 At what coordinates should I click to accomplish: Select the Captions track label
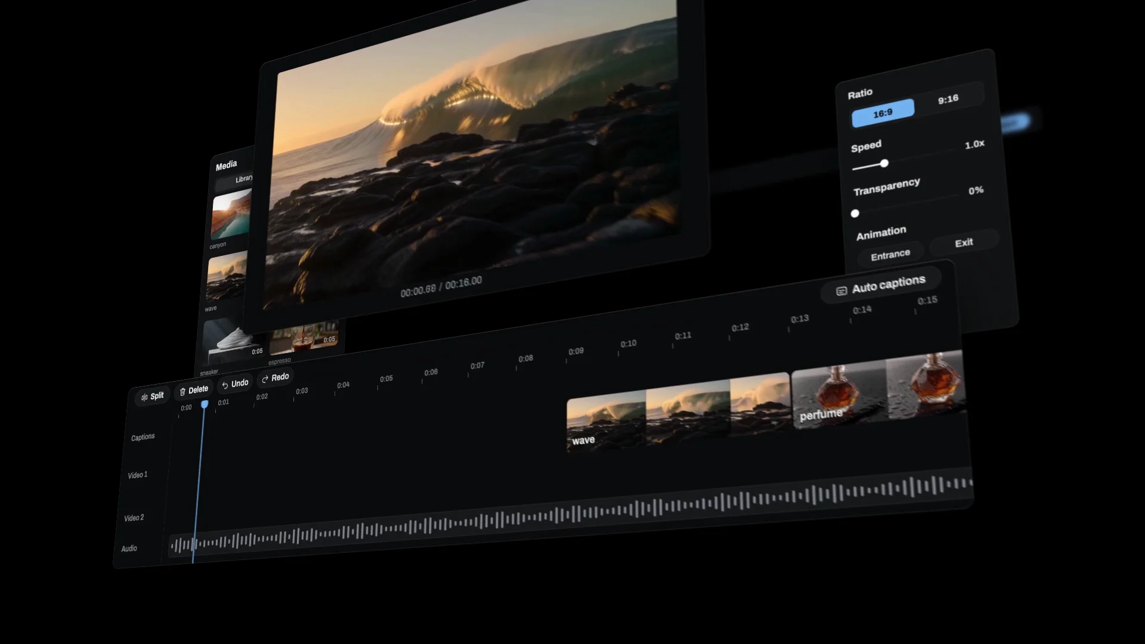[x=143, y=437]
